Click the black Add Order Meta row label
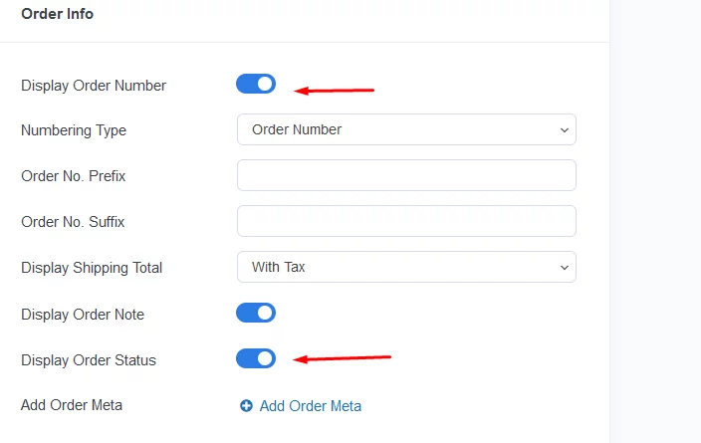This screenshot has width=701, height=443. tap(72, 405)
